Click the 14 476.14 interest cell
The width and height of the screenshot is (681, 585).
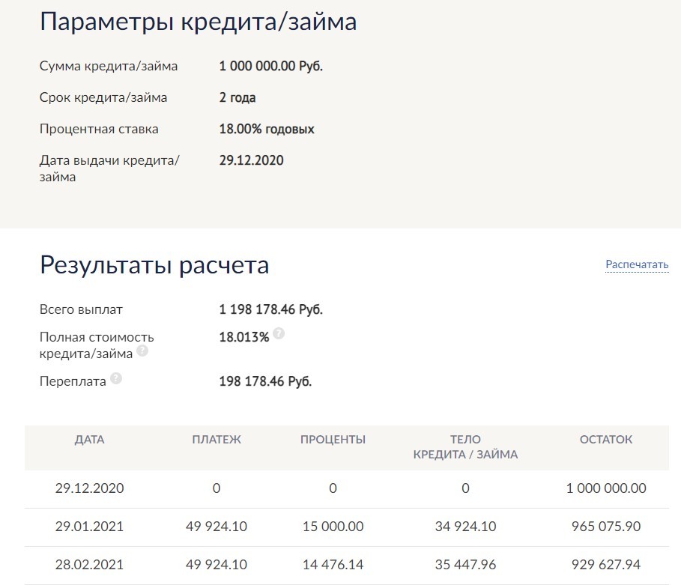333,565
